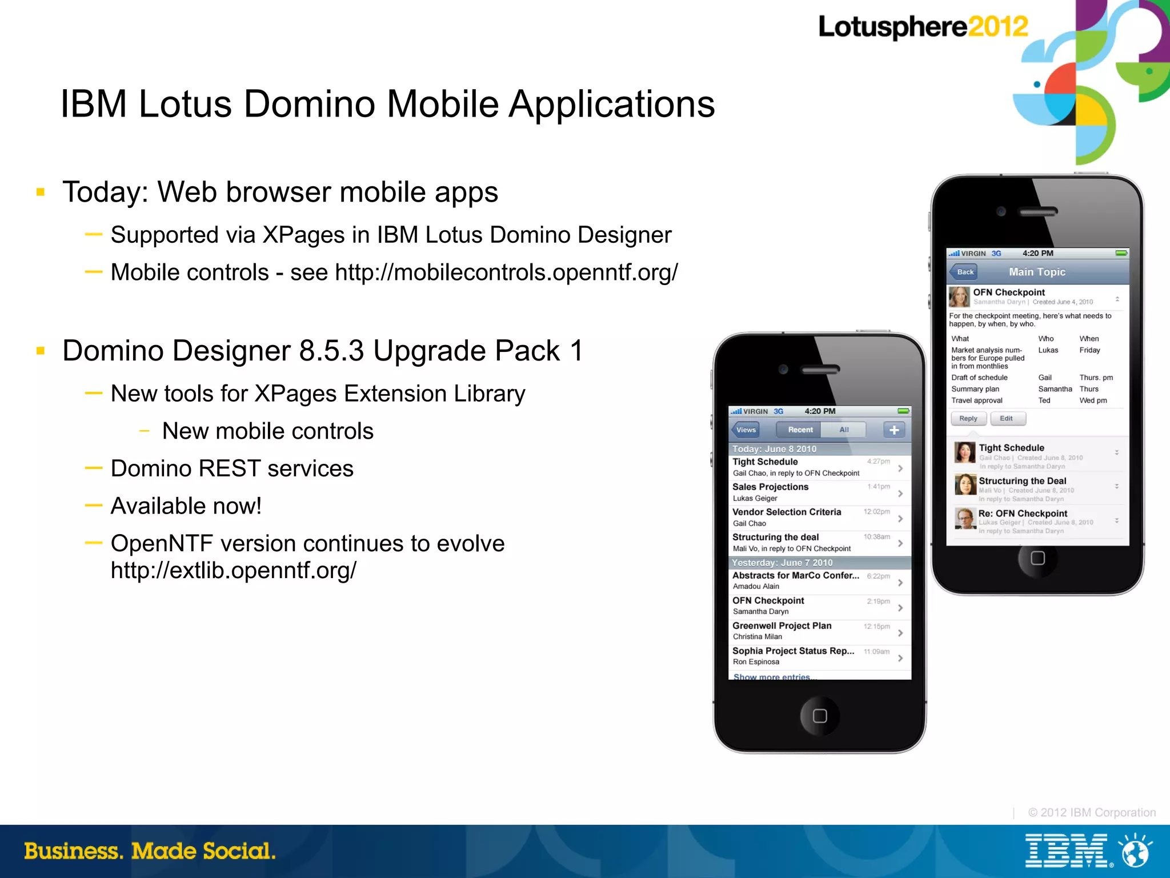Open Abstracts for MarCo Confer entry chevron
This screenshot has width=1170, height=878.
[x=900, y=583]
